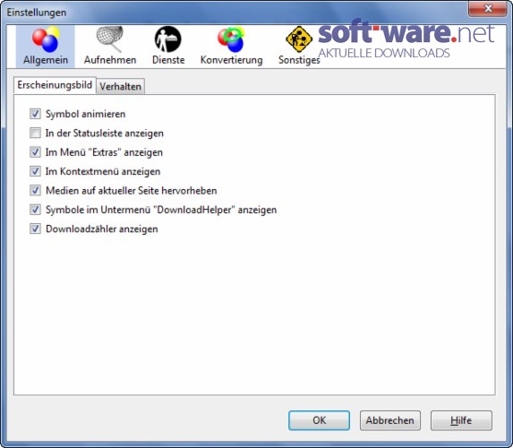Disable Downloadzähler anzeigen checkbox
Image resolution: width=513 pixels, height=448 pixels.
click(x=35, y=228)
